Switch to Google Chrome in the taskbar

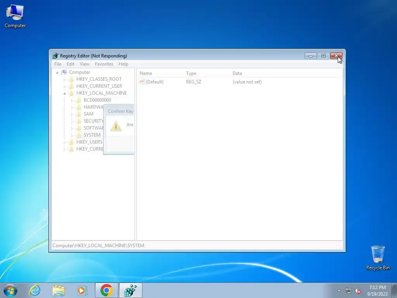pyautogui.click(x=106, y=290)
